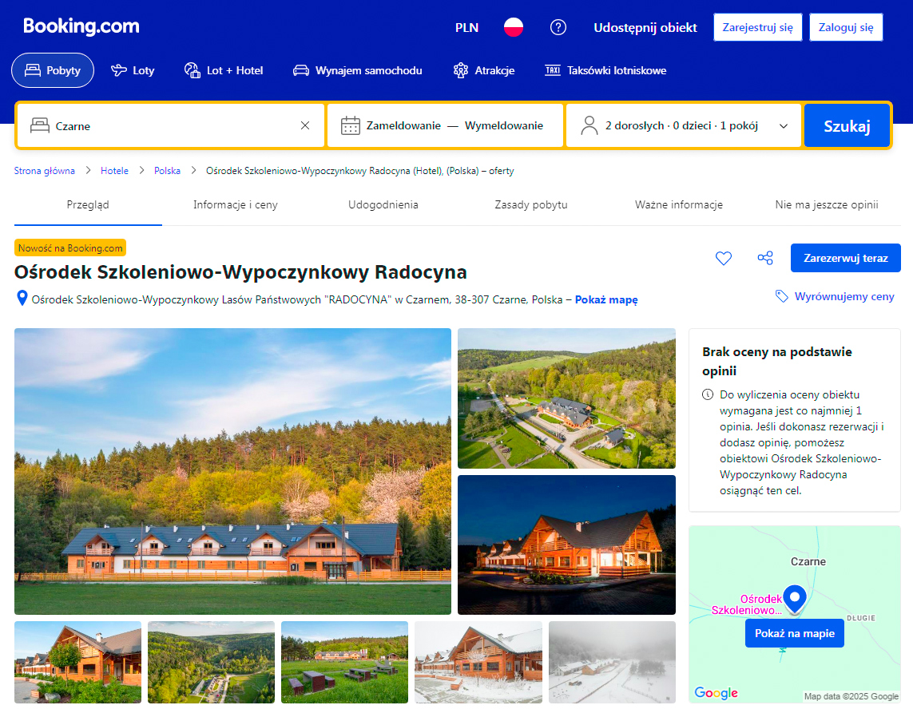Click the Zarezerwuj teraz button

pyautogui.click(x=845, y=258)
